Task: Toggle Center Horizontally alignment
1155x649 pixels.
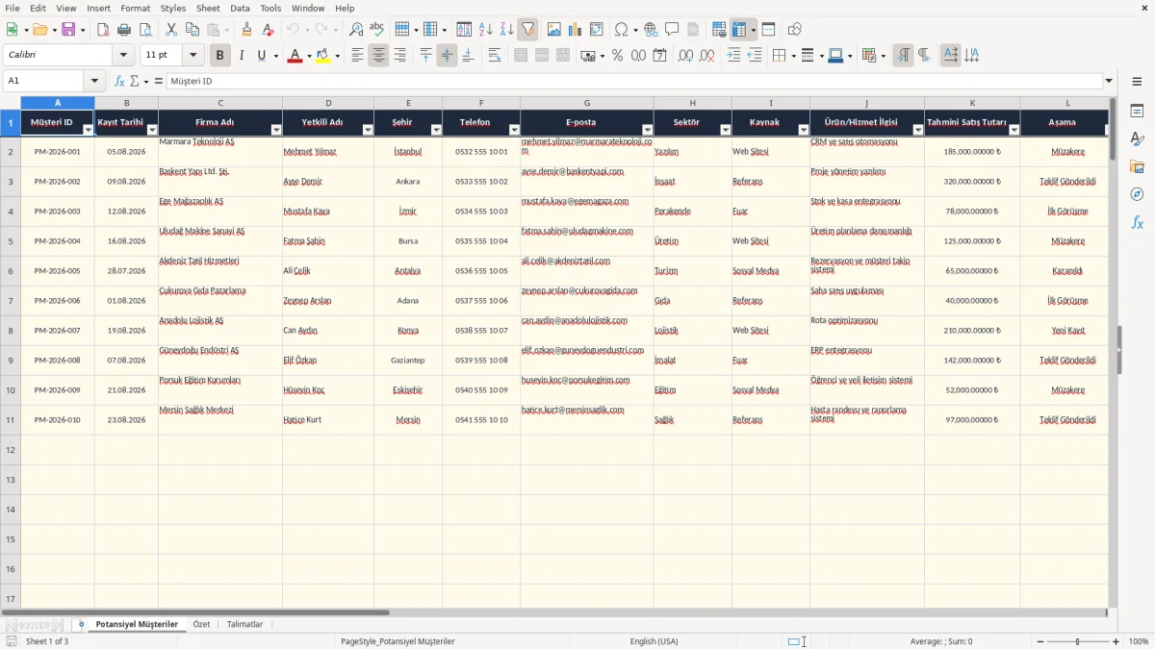Action: click(378, 56)
